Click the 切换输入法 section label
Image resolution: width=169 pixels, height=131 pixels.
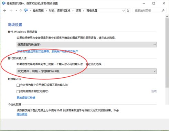[14, 79]
